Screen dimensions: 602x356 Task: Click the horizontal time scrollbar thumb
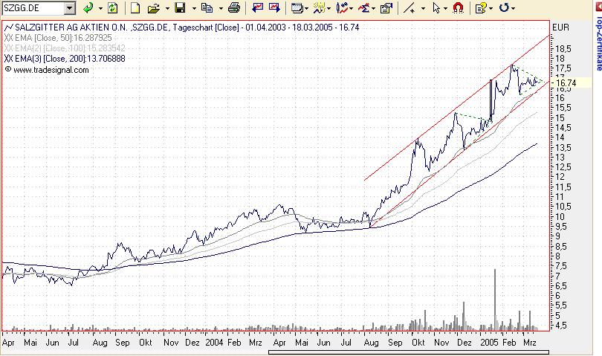click(409, 352)
